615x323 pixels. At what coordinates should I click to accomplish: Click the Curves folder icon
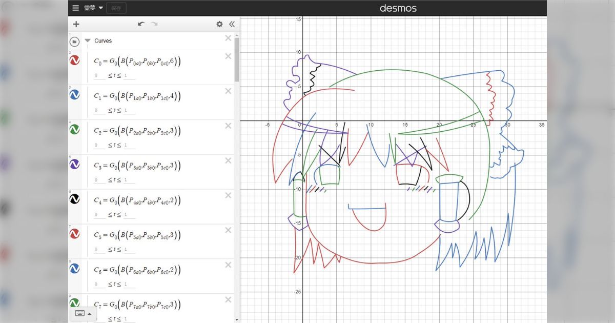click(x=75, y=41)
